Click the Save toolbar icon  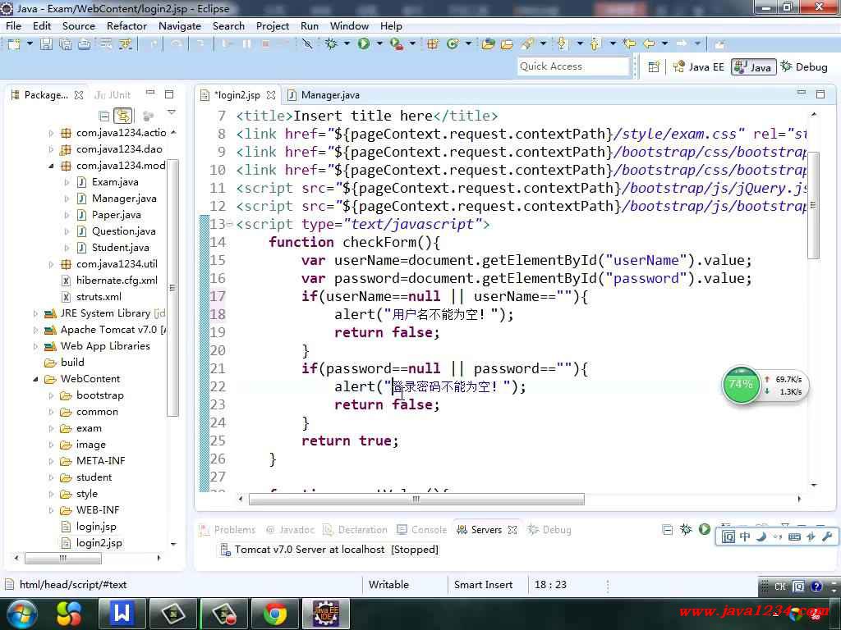pyautogui.click(x=47, y=44)
